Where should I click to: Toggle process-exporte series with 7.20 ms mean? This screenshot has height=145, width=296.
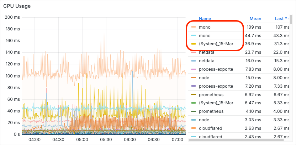(216, 86)
